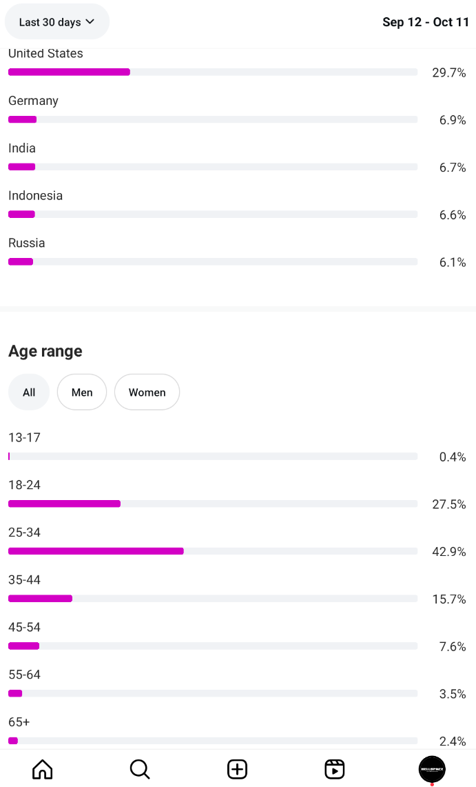
Task: Click the Sep 12 - Oct 11 date range
Action: click(x=426, y=22)
